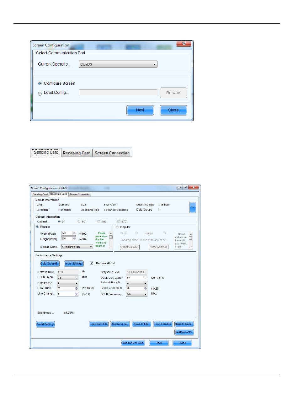Click the Smart Settings button

(45, 324)
